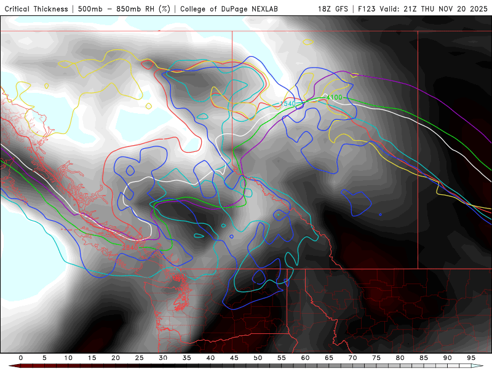
Task: Click the '18Z GFS' model run label
Action: point(333,9)
